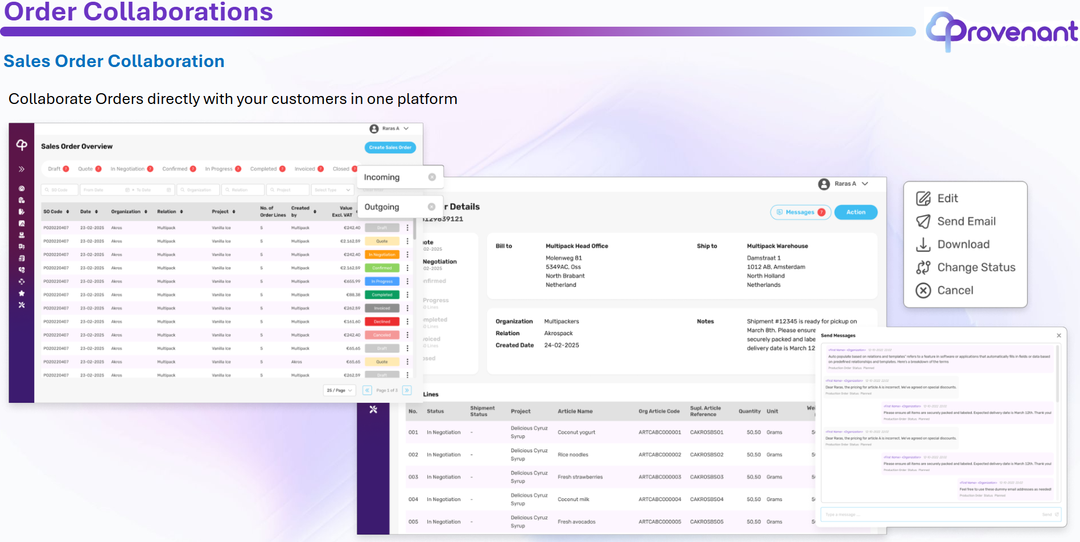Expand the sidebar with the double-chevron icon
The height and width of the screenshot is (542, 1080).
[x=22, y=169]
